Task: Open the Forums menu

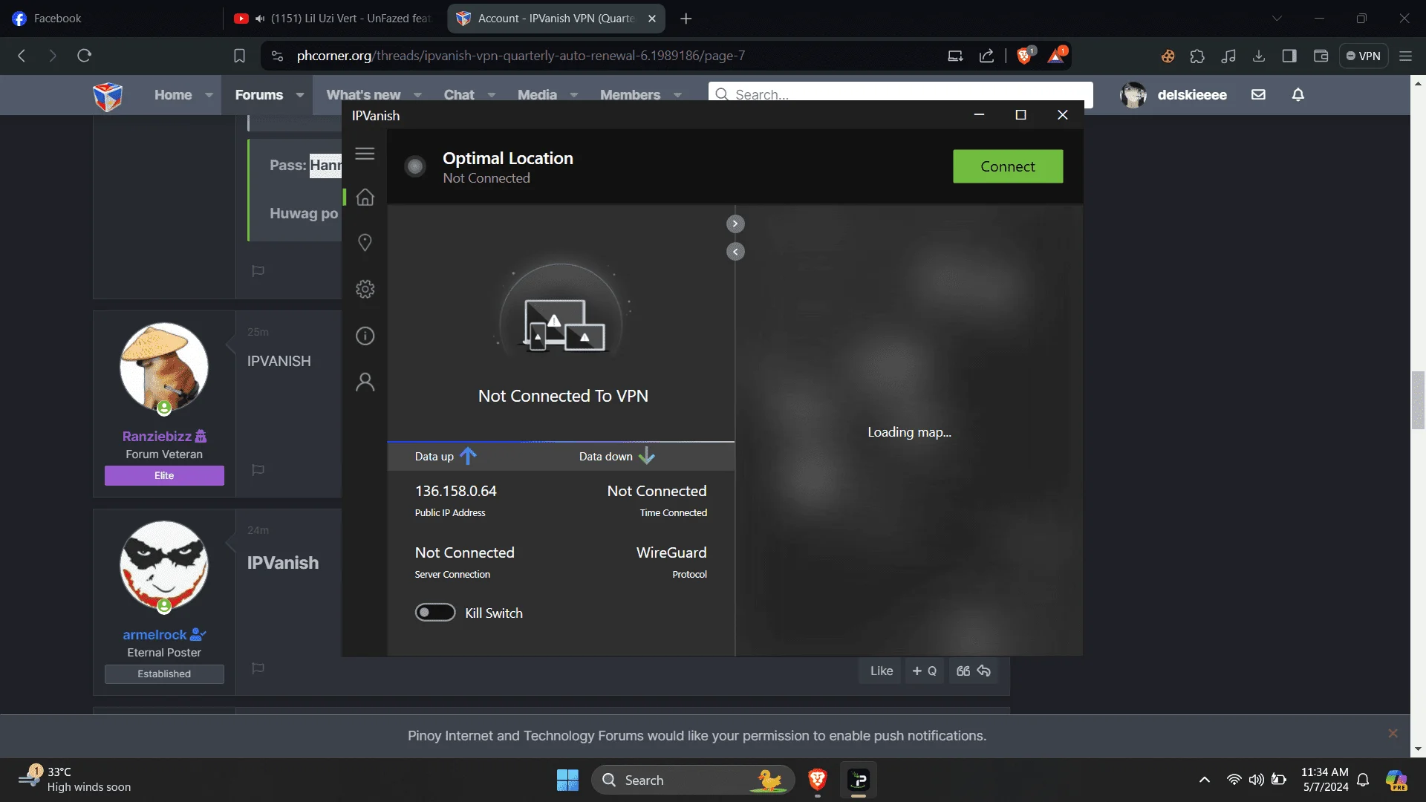Action: click(259, 95)
